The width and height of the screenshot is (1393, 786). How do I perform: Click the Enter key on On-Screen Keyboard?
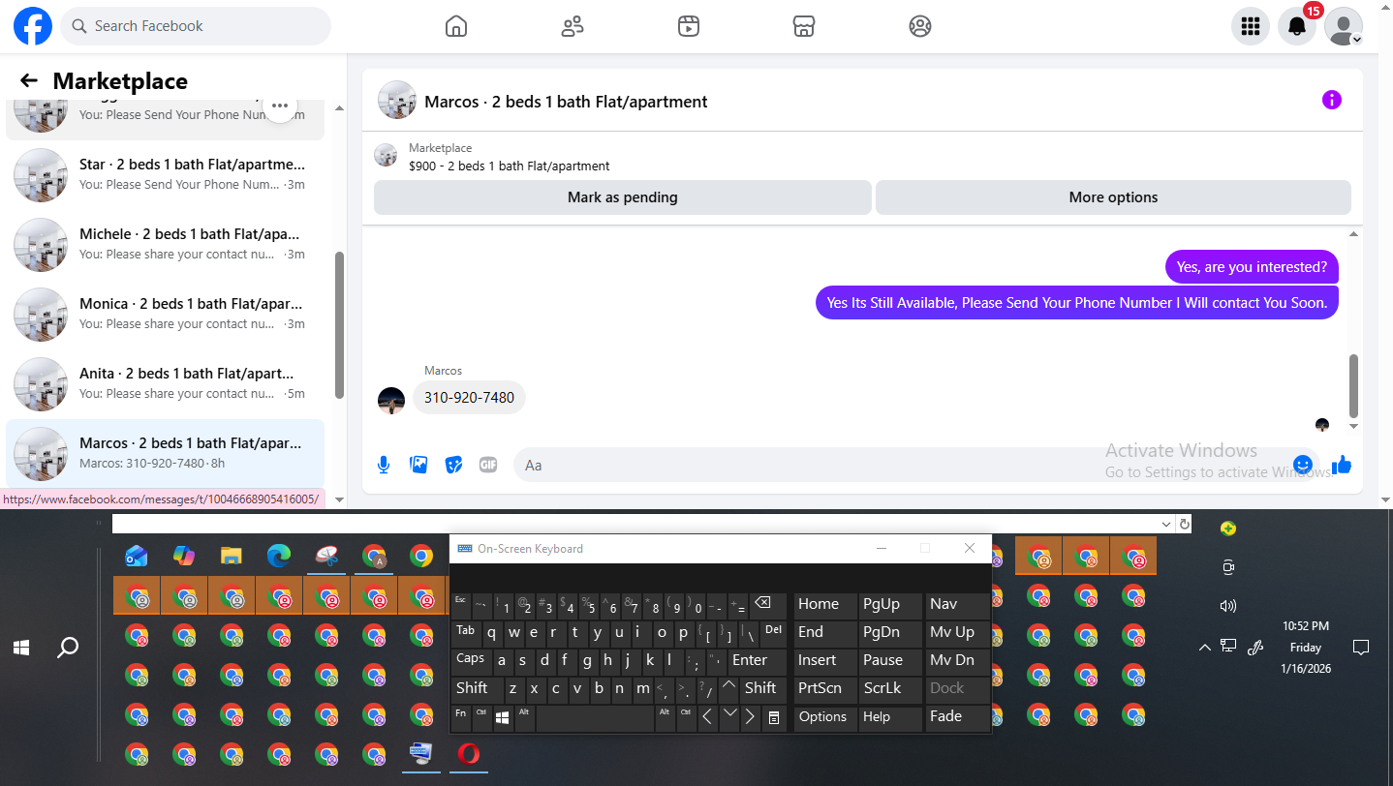758,660
